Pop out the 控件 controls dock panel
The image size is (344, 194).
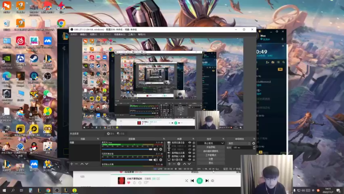[223, 139]
